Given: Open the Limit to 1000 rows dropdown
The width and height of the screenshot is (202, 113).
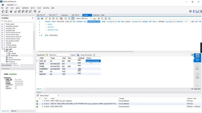Looking at the screenshot, I should tap(84, 19).
